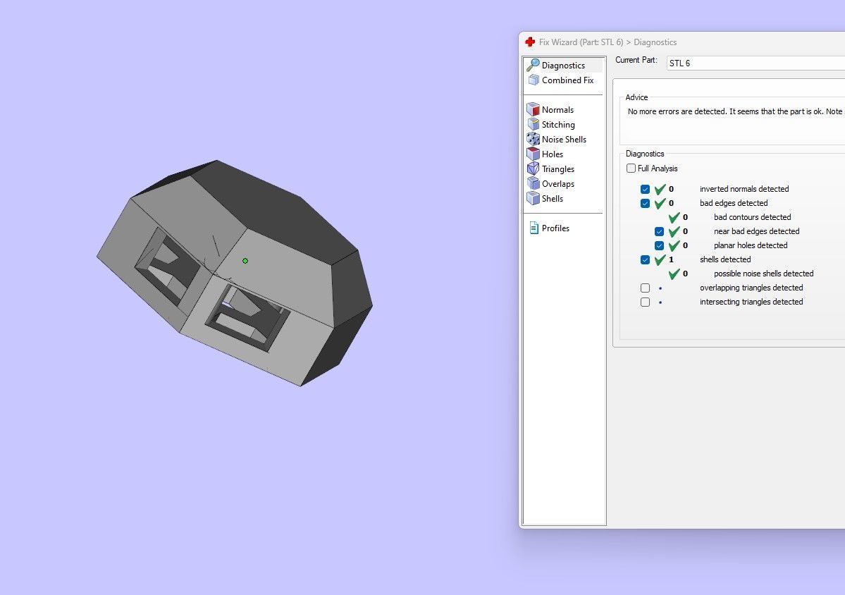
Task: Go to Holes fix page
Action: (553, 154)
